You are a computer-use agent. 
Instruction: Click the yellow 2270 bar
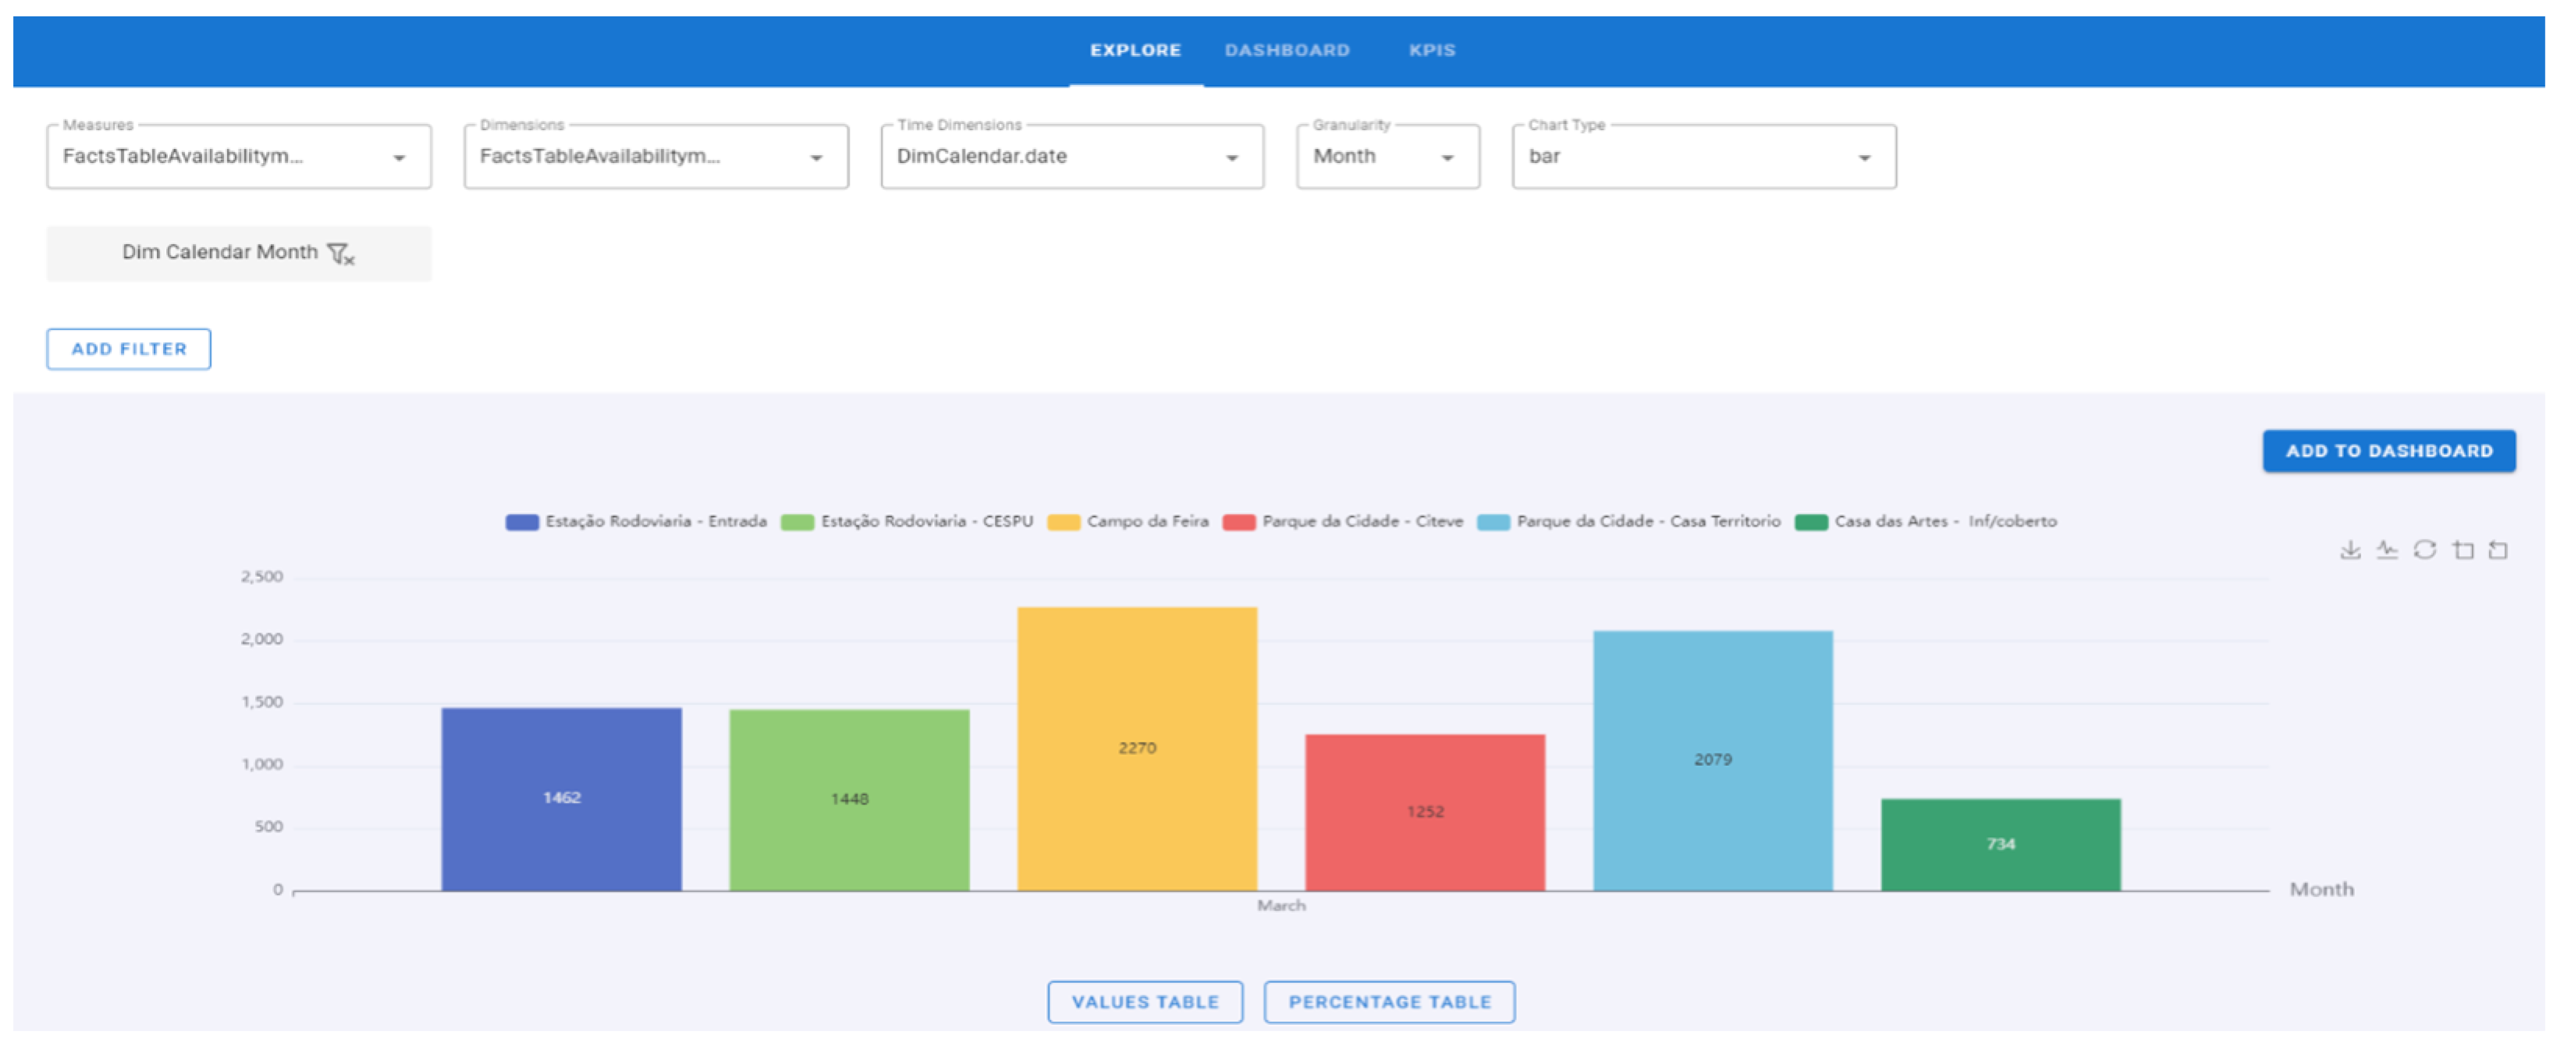[x=1137, y=748]
